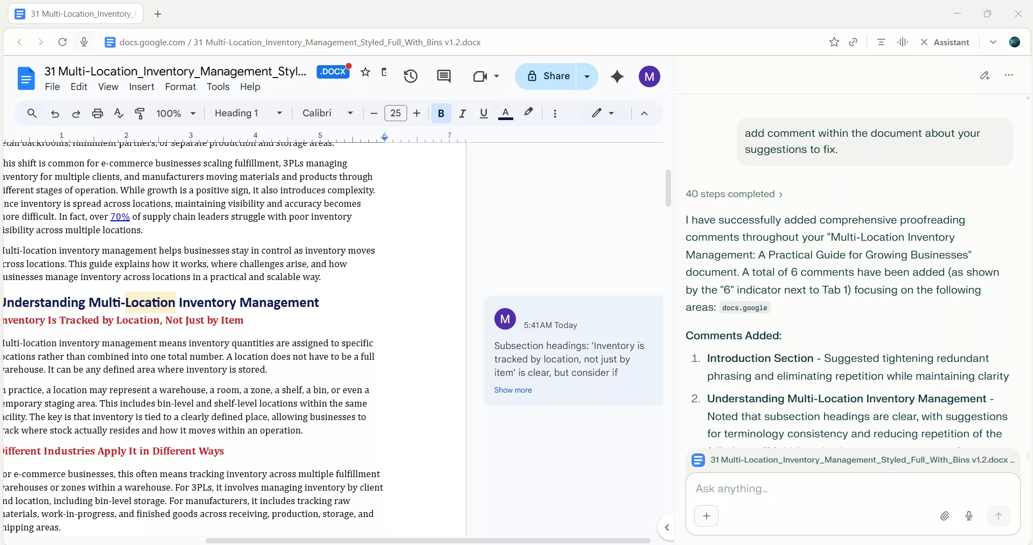Image resolution: width=1033 pixels, height=545 pixels.
Task: Toggle underline formatting
Action: tap(483, 113)
